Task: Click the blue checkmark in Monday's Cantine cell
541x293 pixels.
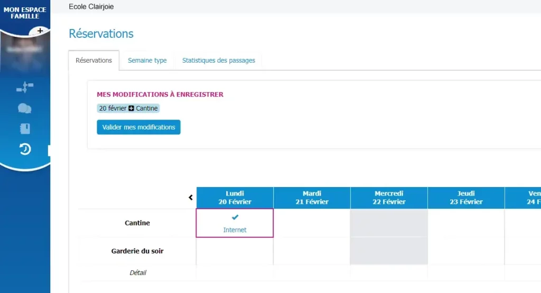Action: 235,217
